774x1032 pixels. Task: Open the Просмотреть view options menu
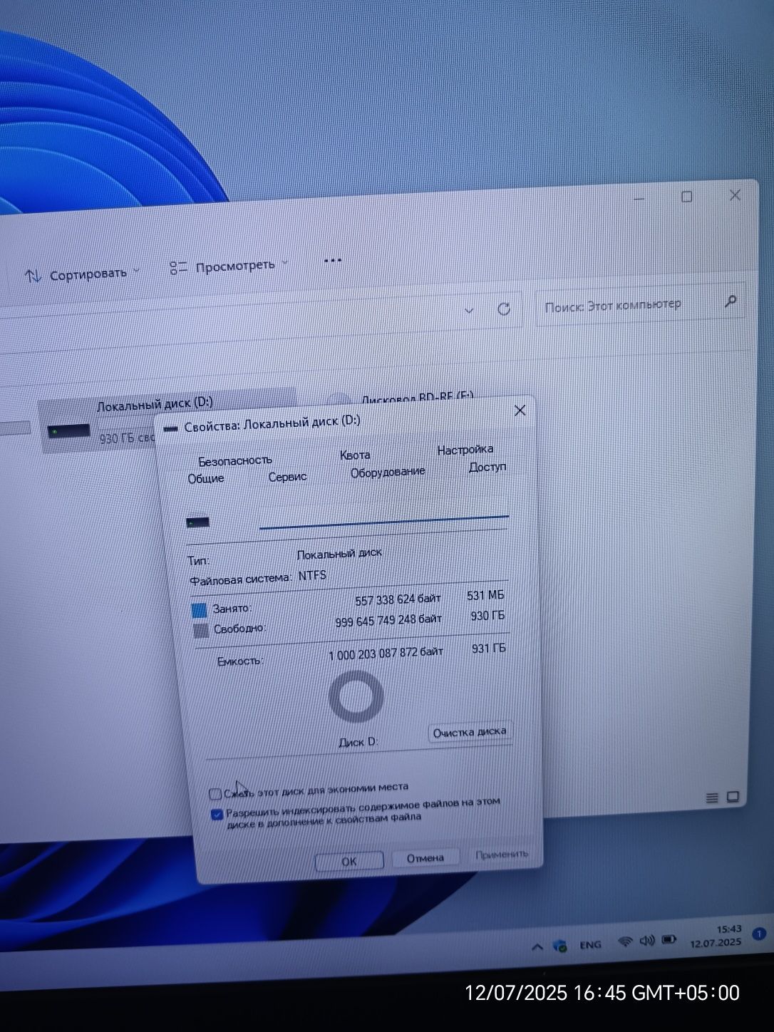click(229, 267)
